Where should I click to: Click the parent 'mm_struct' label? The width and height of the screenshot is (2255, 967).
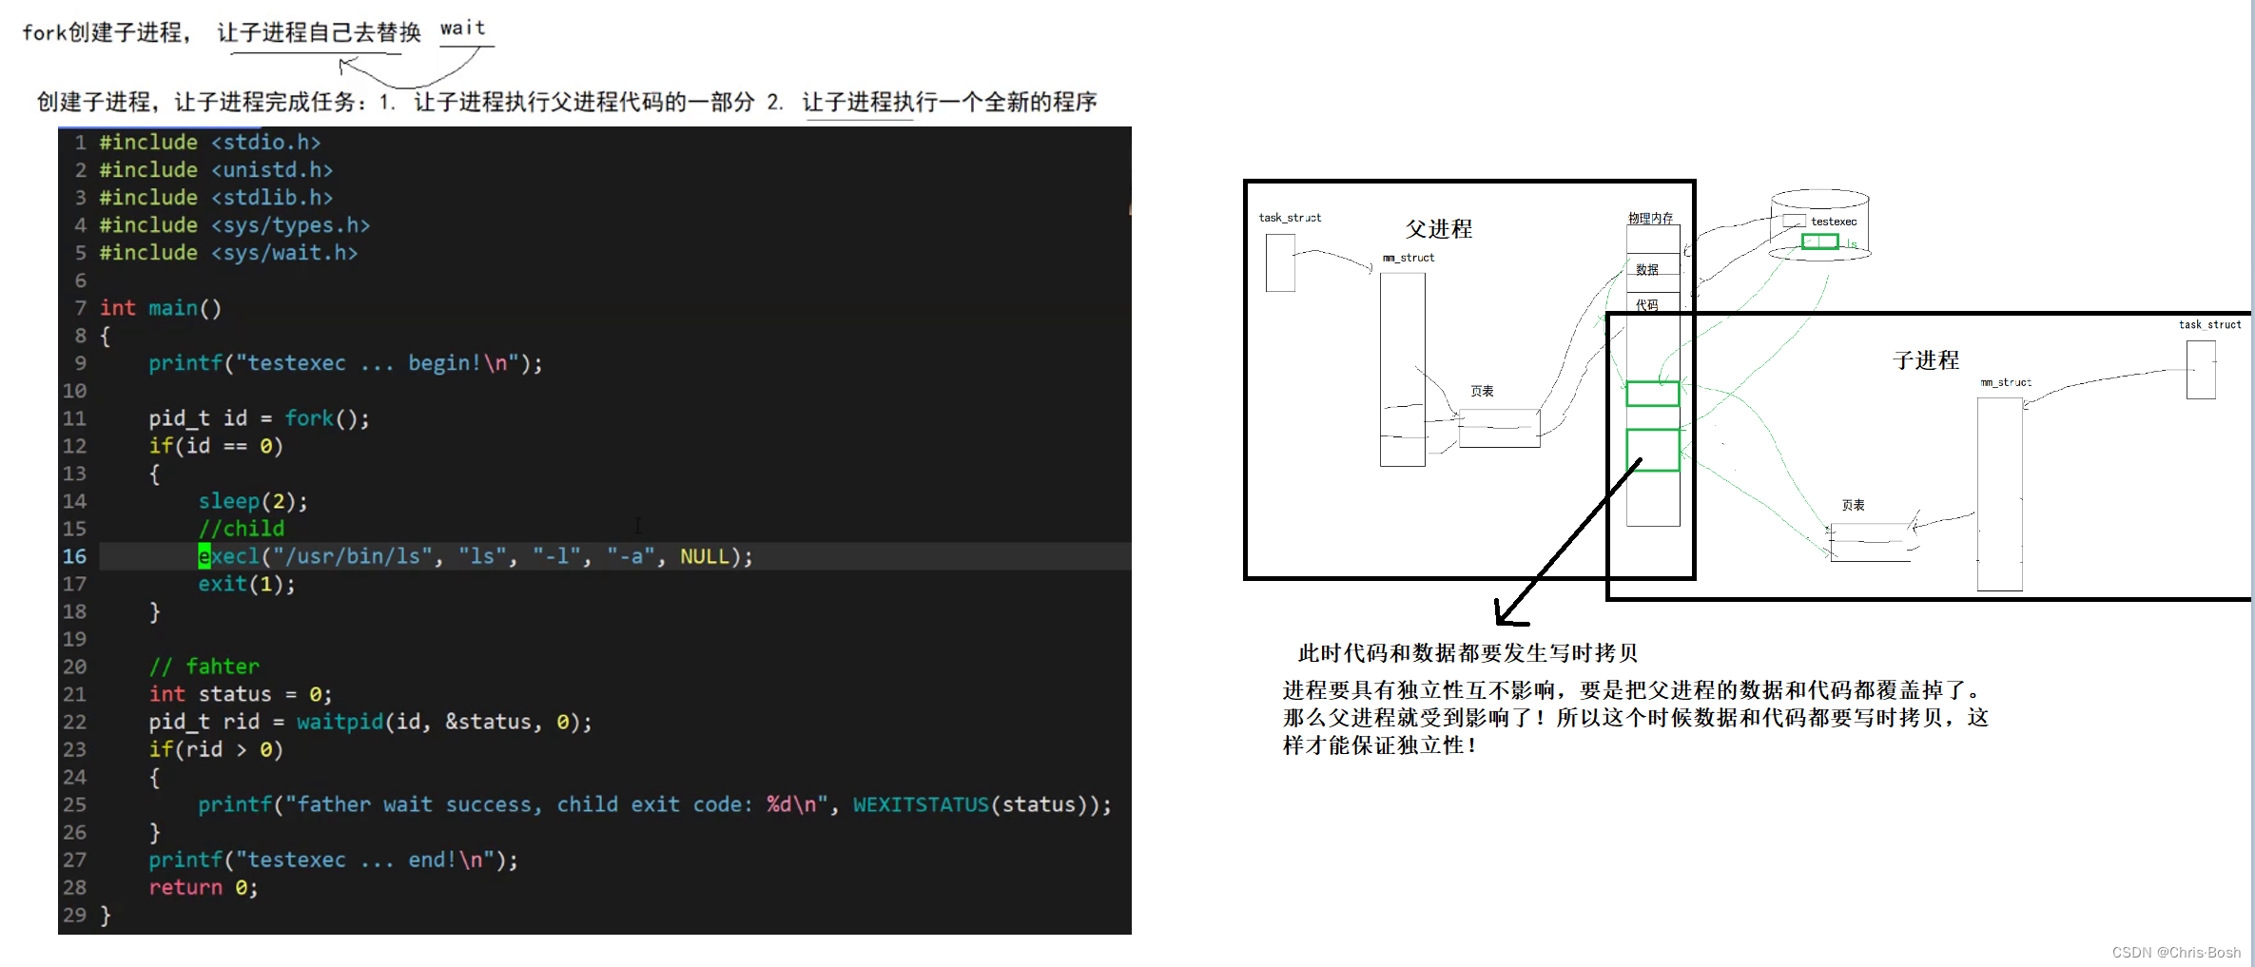pyautogui.click(x=1409, y=258)
